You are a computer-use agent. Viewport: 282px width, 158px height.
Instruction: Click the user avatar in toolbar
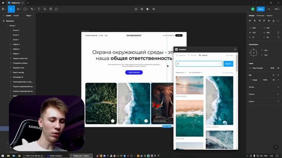tap(252, 9)
